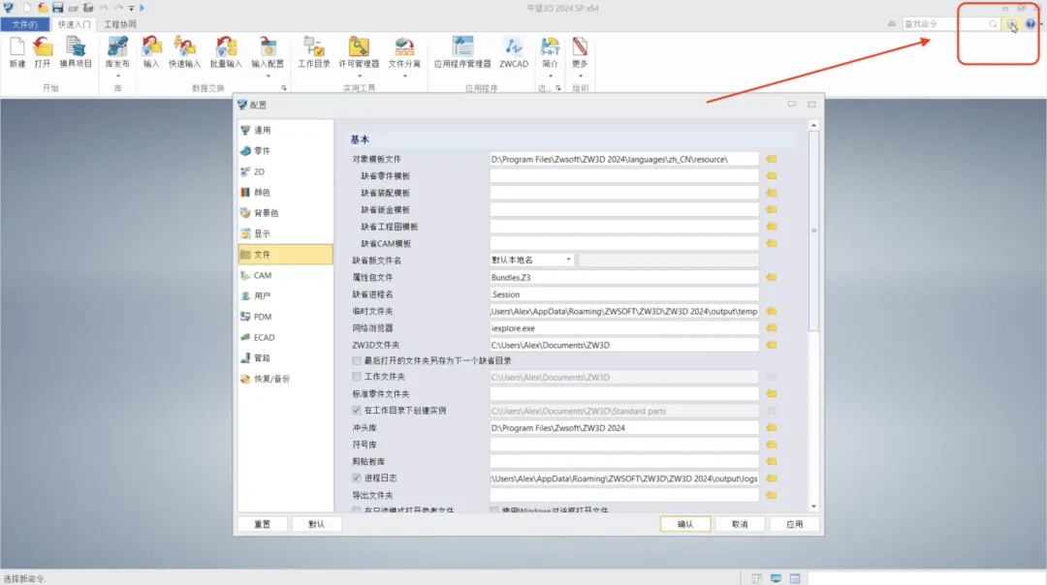Click the configuration gear icon beside search box
The width and height of the screenshot is (1047, 585).
coord(1011,24)
